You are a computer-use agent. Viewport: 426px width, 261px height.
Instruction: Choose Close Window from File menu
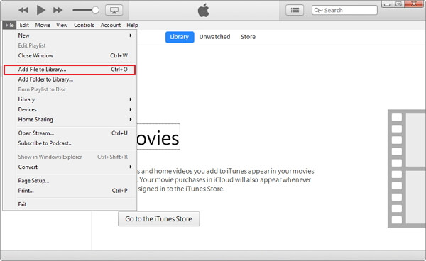click(x=70, y=55)
